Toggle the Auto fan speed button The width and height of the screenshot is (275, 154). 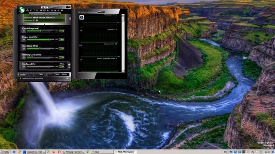[62, 64]
